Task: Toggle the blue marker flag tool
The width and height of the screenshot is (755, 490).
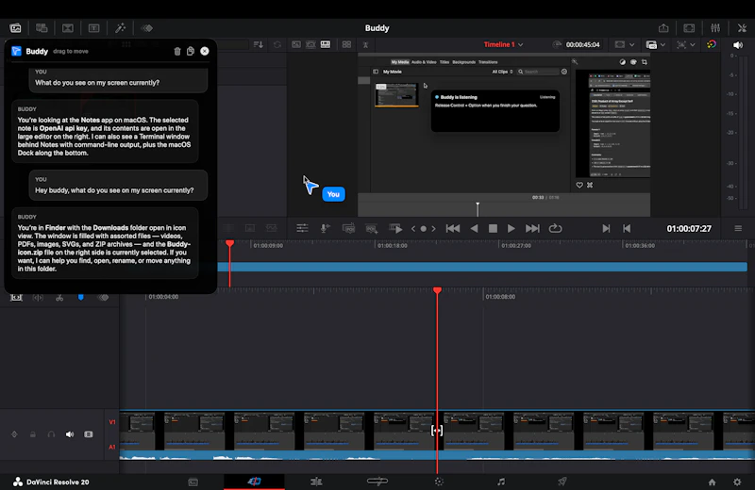Action: [x=81, y=298]
